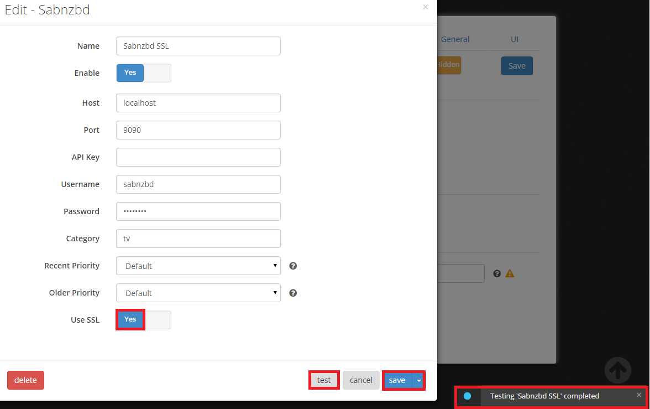Dismiss the testing completed notification
This screenshot has height=409, width=650.
639,395
